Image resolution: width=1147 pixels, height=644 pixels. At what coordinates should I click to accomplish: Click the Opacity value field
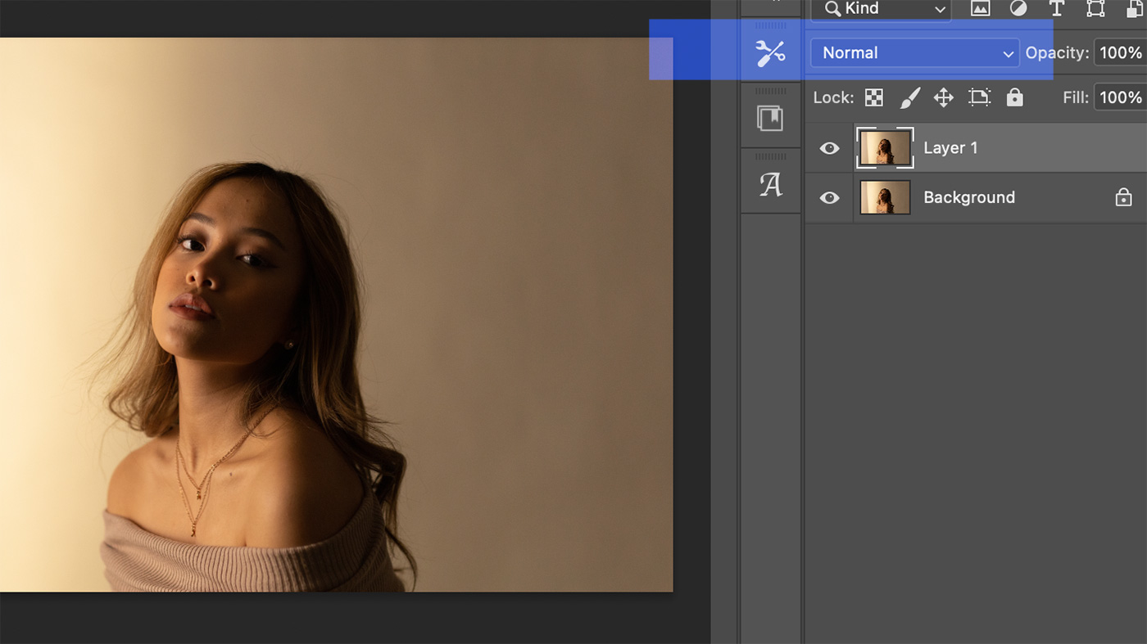click(1119, 53)
